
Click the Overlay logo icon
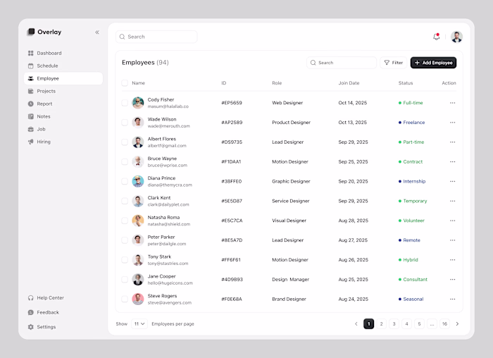(x=31, y=32)
